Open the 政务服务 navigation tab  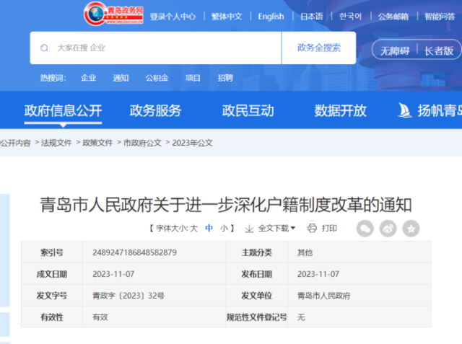tap(155, 111)
